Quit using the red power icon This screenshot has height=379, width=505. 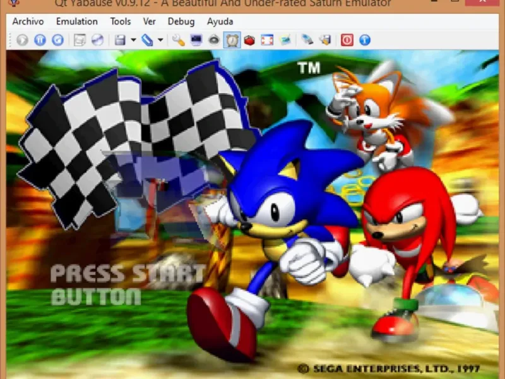point(347,40)
